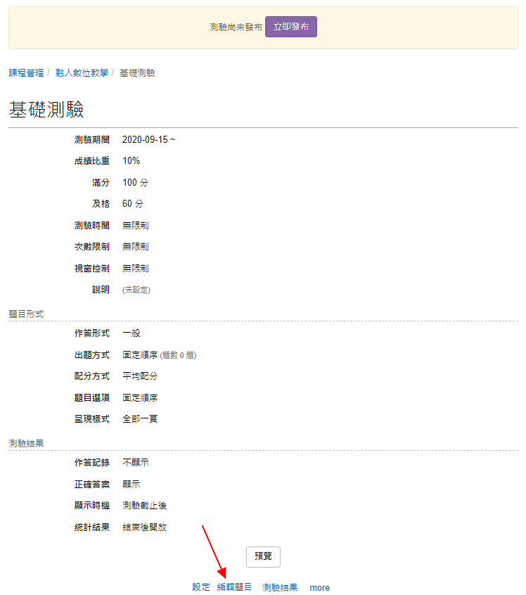Open the 設定 settings link

pos(201,587)
